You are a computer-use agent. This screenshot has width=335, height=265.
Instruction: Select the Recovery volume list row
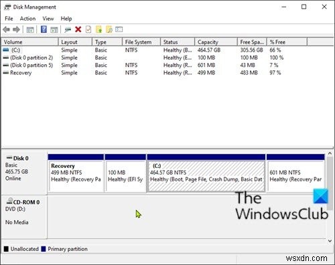(x=154, y=73)
